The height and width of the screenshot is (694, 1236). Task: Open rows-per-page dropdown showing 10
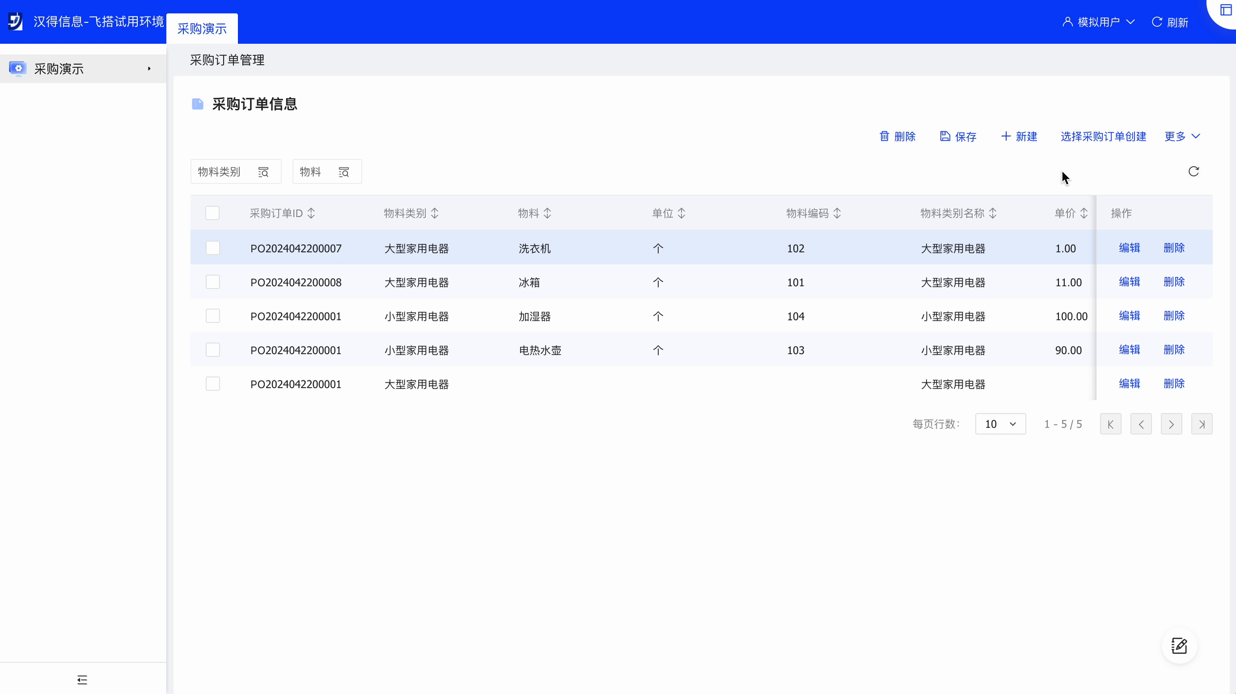tap(1000, 424)
